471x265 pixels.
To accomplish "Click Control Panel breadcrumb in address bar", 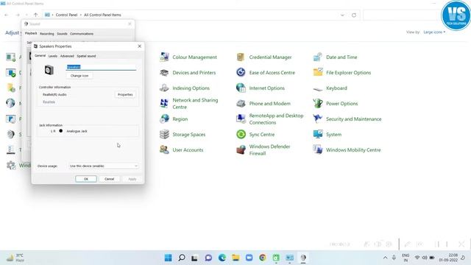I will [66, 15].
